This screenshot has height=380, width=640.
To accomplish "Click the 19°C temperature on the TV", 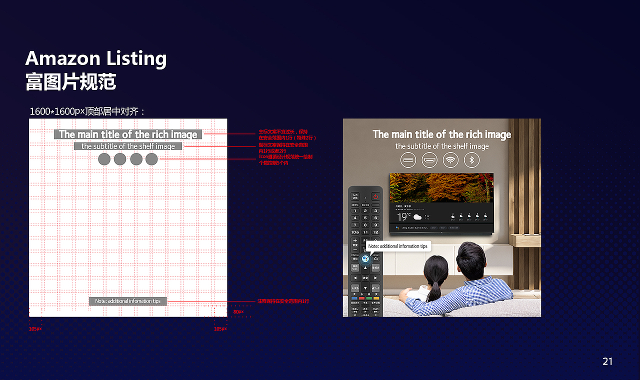I will coord(404,217).
